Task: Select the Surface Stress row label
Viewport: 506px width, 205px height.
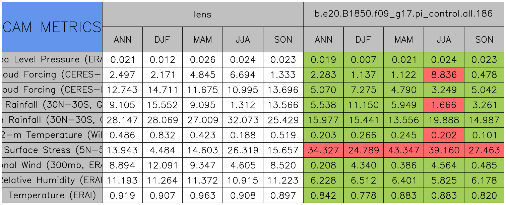Action: point(52,150)
